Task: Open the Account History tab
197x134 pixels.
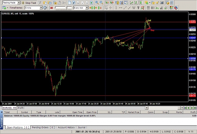Action: click(66, 127)
